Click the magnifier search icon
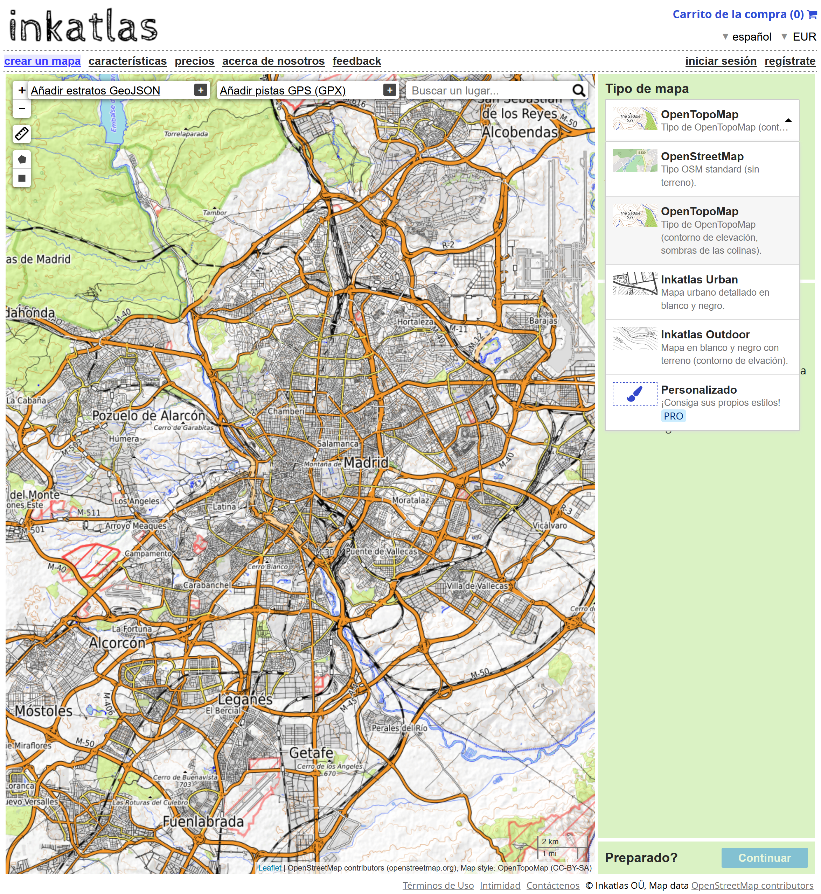Viewport: 821px width, 894px height. point(578,91)
